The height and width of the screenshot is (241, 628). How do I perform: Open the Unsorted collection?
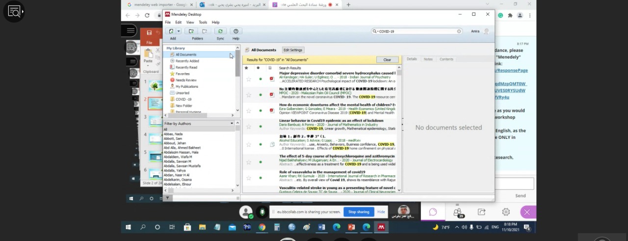182,93
